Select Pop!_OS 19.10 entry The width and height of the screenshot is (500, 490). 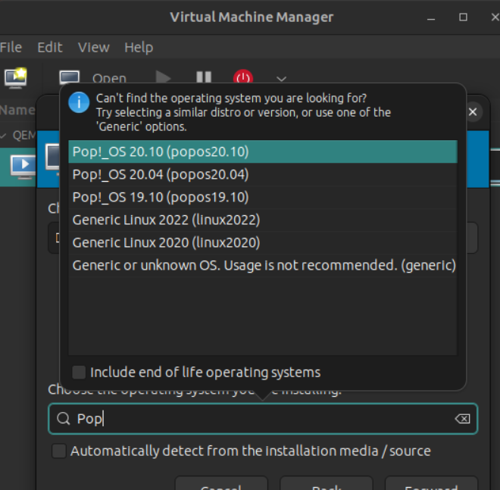(x=161, y=197)
